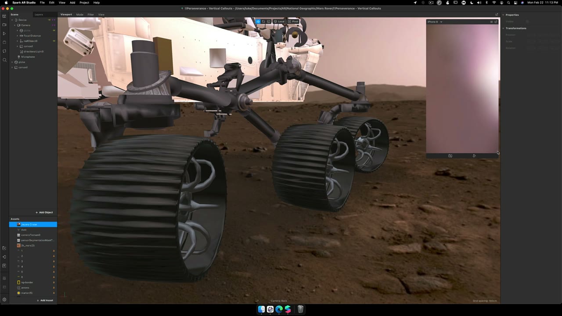Select the Scale manipulator tool
562x316 pixels.
point(269,22)
